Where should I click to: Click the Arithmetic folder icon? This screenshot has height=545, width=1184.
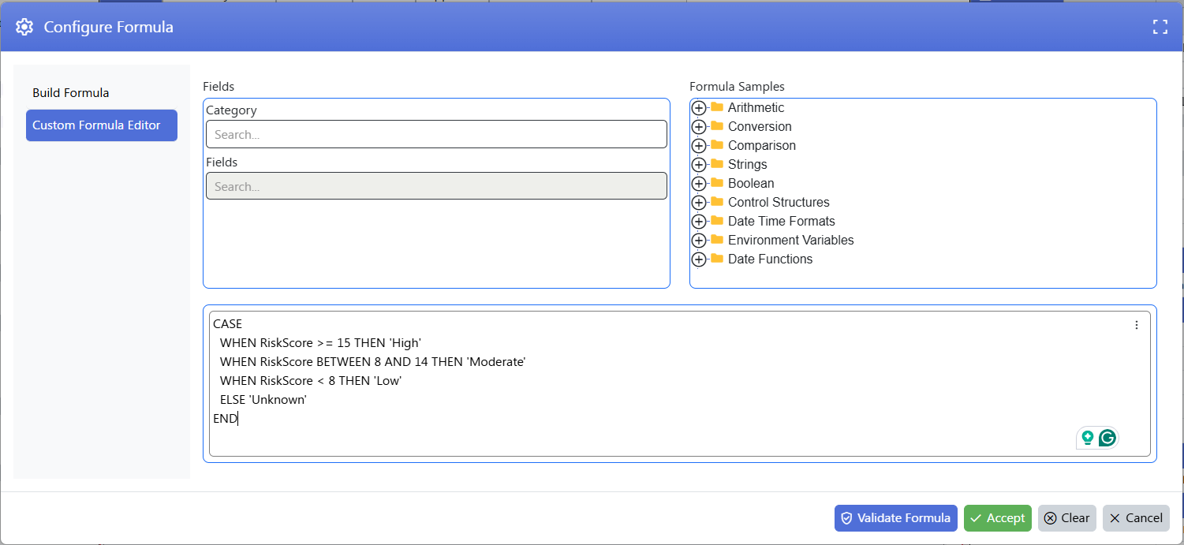[x=716, y=106]
